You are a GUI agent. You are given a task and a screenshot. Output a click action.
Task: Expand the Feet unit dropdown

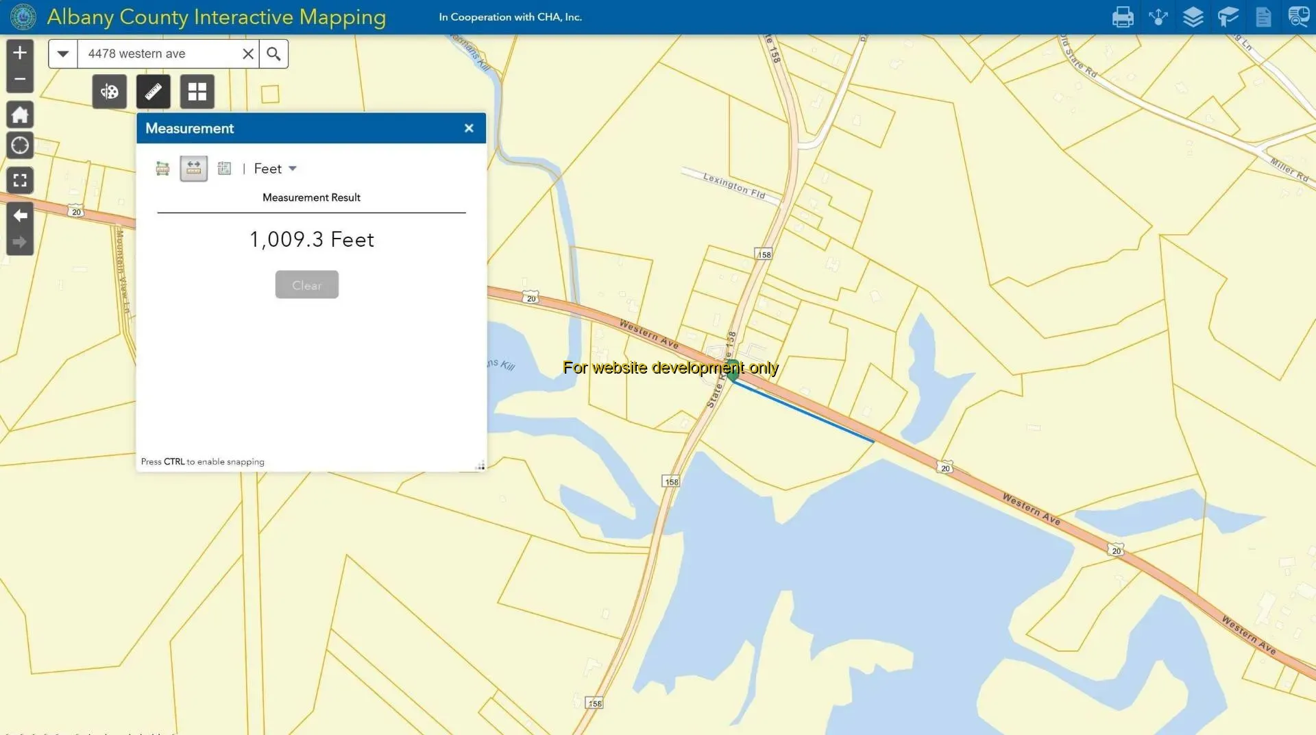coord(275,169)
